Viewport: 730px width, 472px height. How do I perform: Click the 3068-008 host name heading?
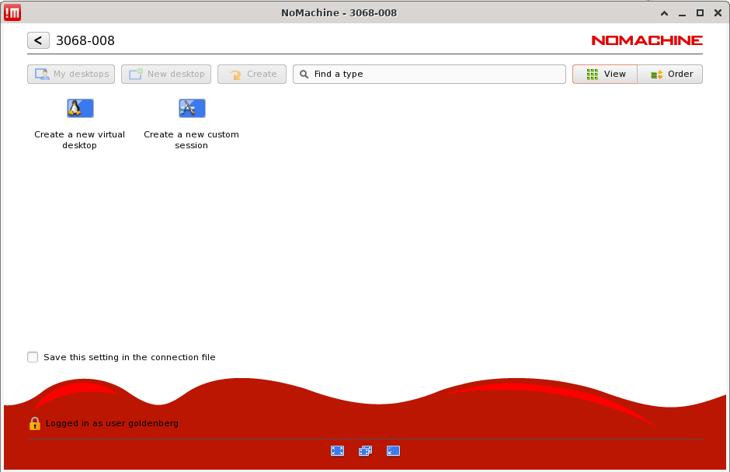pos(85,40)
